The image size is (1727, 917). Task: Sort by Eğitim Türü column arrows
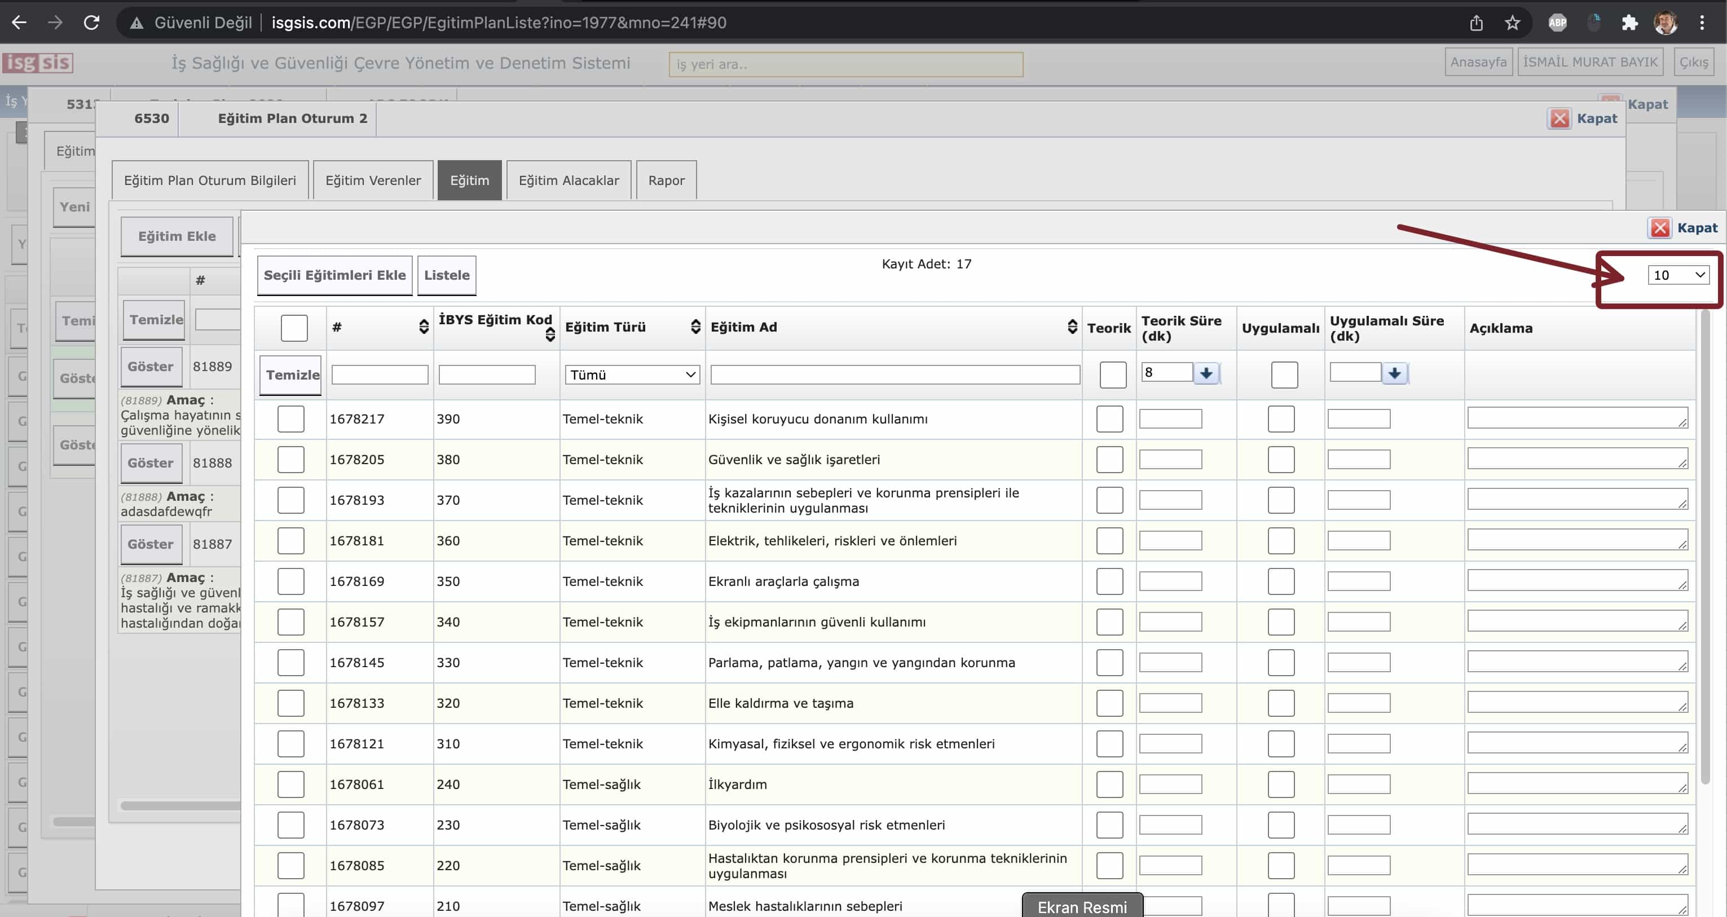click(x=695, y=327)
